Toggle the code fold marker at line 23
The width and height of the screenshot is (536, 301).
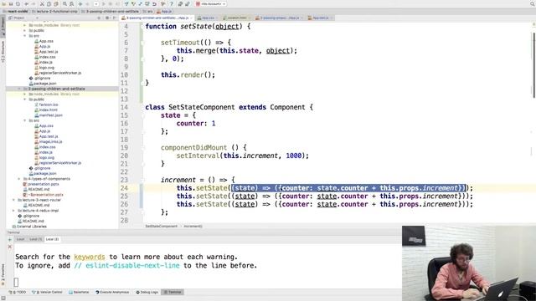pos(143,181)
